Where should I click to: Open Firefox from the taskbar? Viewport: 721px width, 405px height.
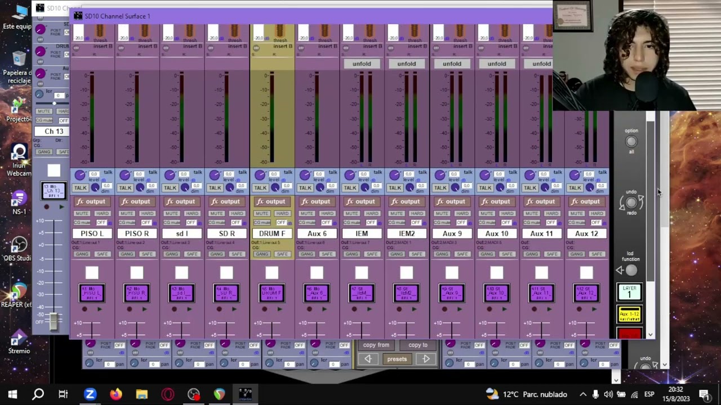click(x=116, y=394)
